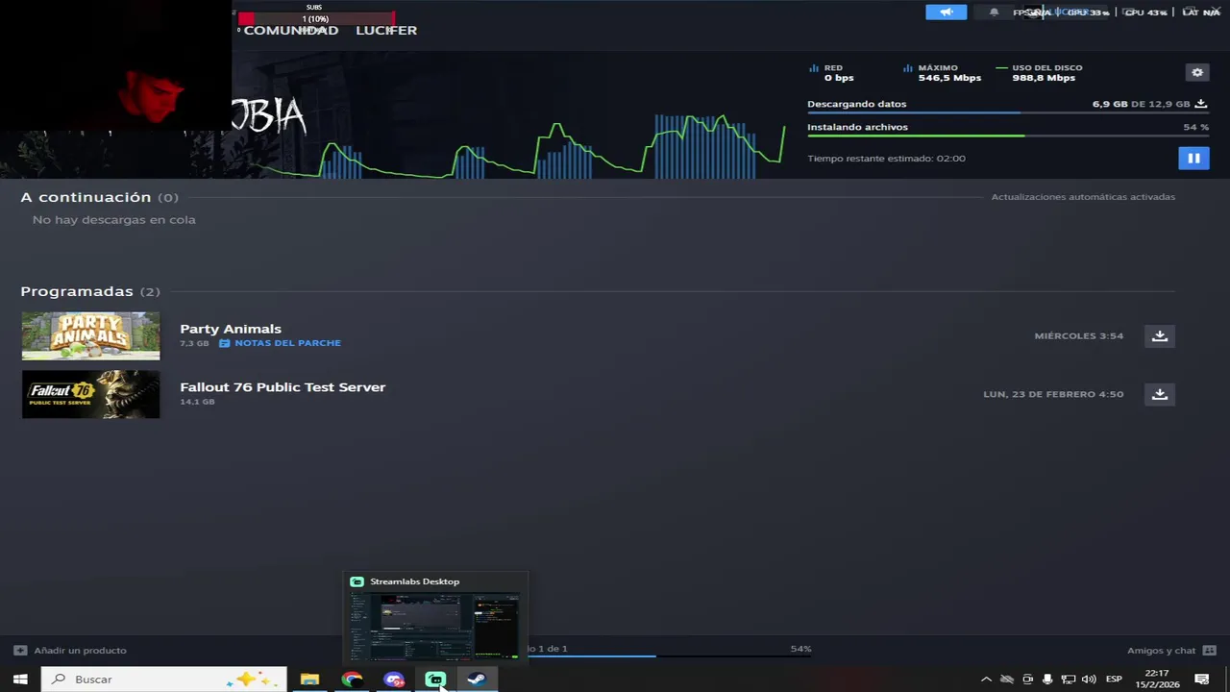Screen dimensions: 1230x692
Task: Click the Descargando datos progress bar
Action: pyautogui.click(x=1008, y=112)
